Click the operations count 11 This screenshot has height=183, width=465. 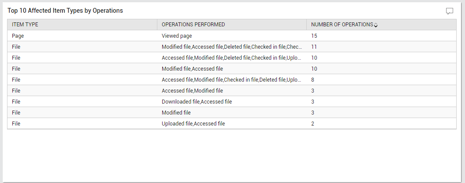(x=314, y=47)
